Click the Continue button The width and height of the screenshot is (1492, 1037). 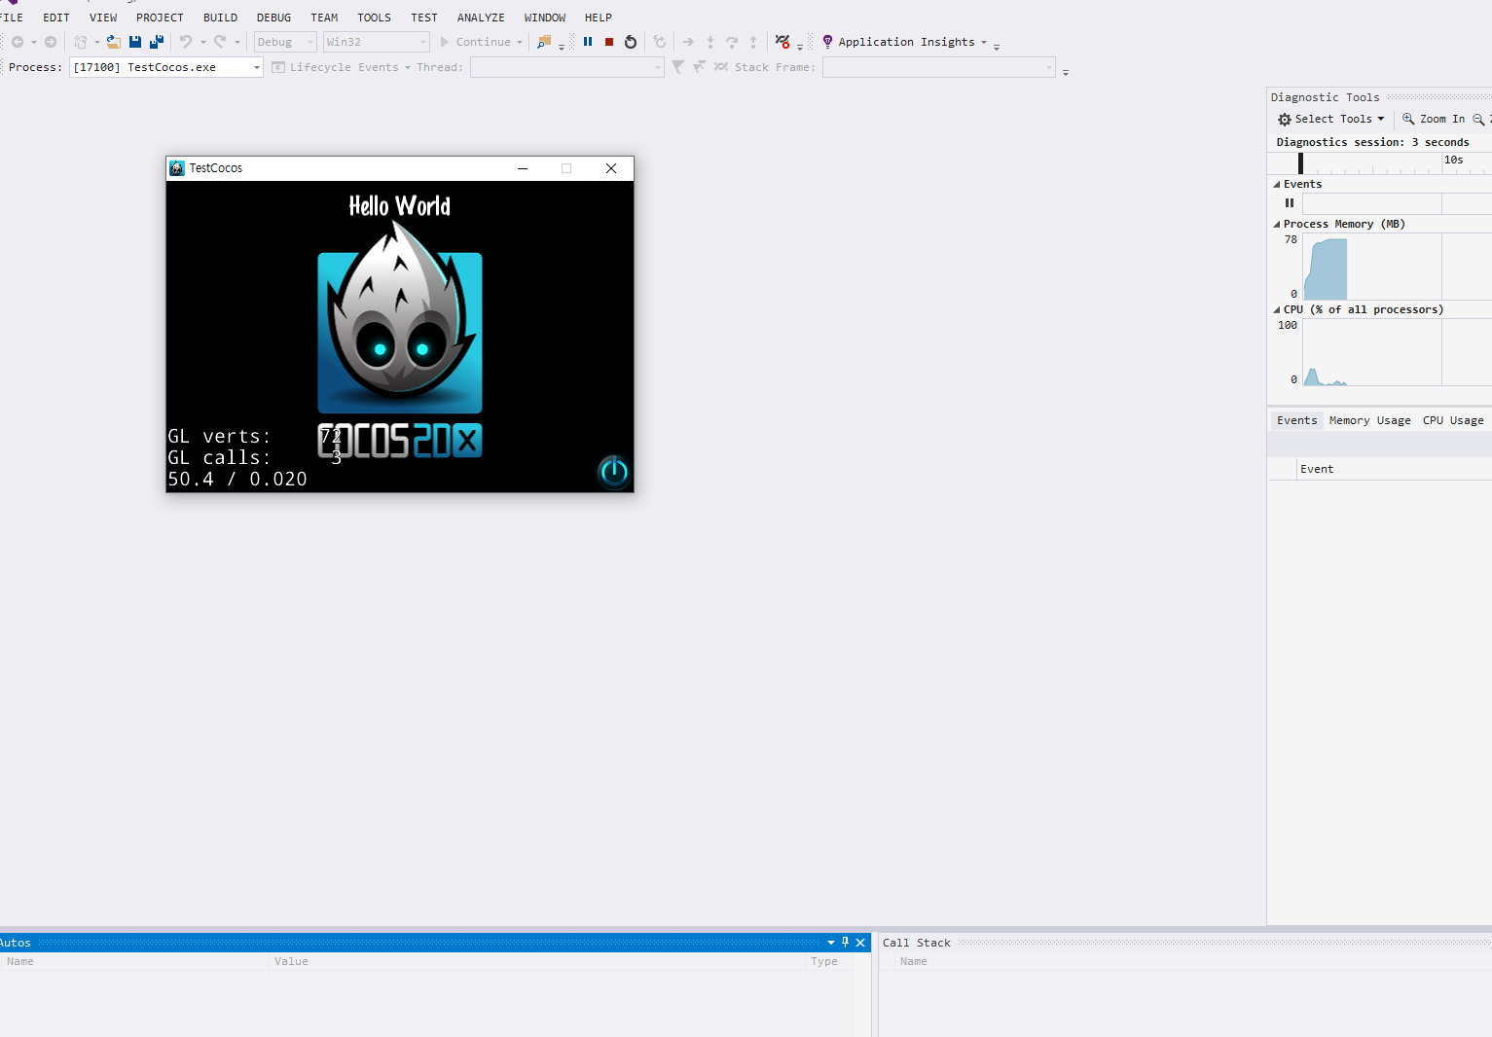(x=475, y=42)
